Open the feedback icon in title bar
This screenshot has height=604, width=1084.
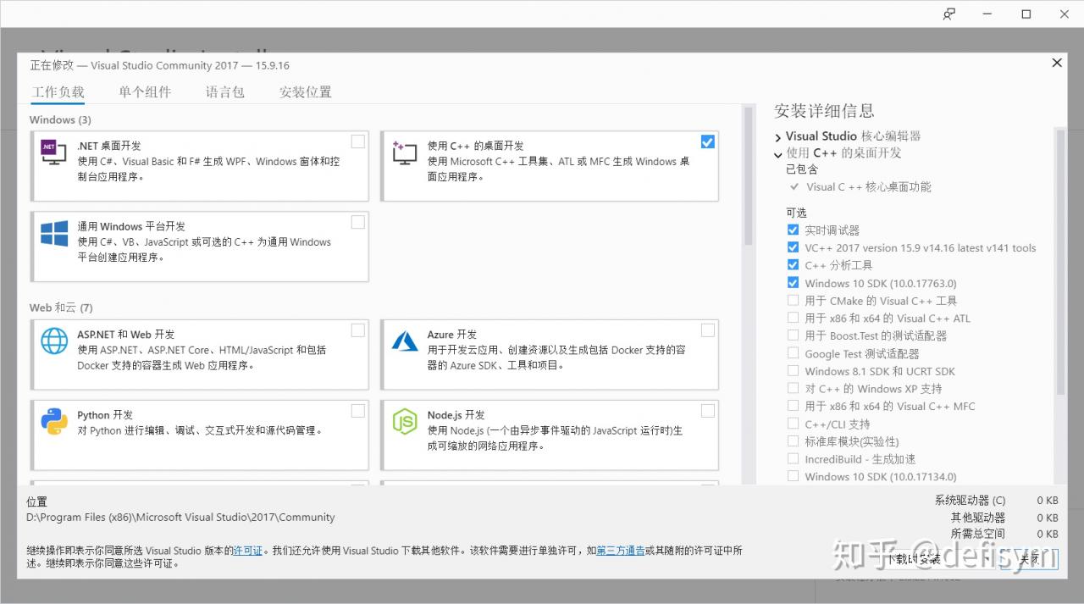point(949,14)
